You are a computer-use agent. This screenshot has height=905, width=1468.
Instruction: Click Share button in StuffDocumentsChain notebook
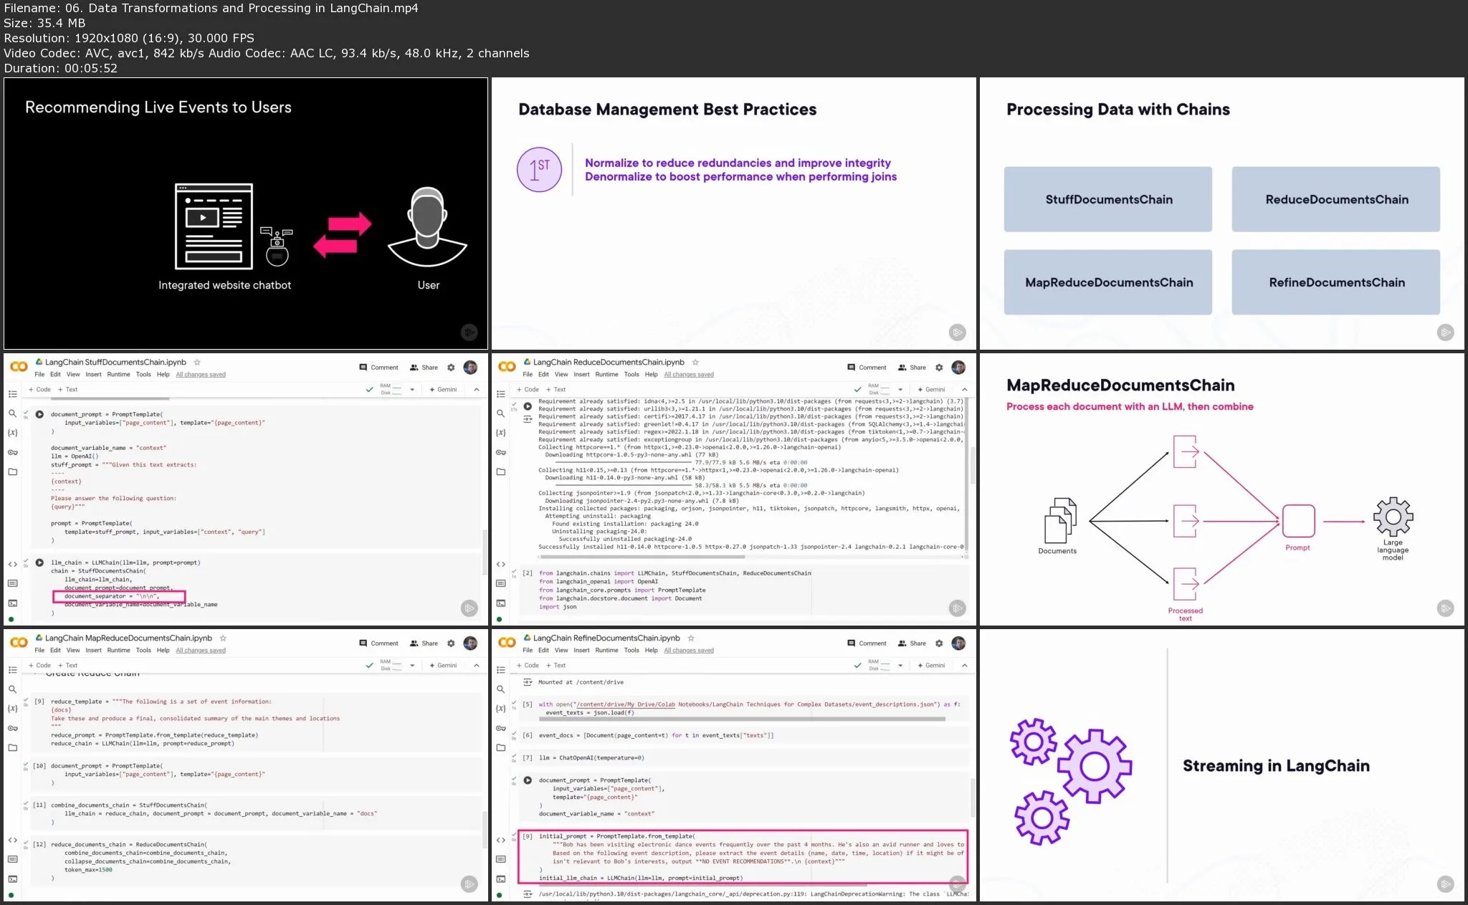pyautogui.click(x=424, y=368)
